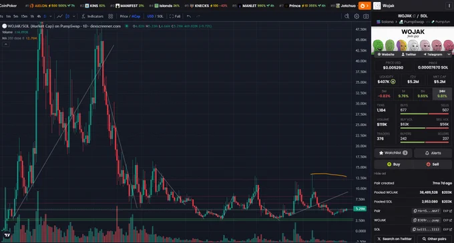Open the TradingView logo on chart
The width and height of the screenshot is (454, 243).
click(x=7, y=235)
